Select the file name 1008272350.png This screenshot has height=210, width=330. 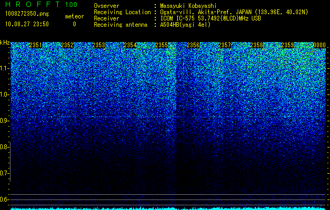pyautogui.click(x=27, y=14)
